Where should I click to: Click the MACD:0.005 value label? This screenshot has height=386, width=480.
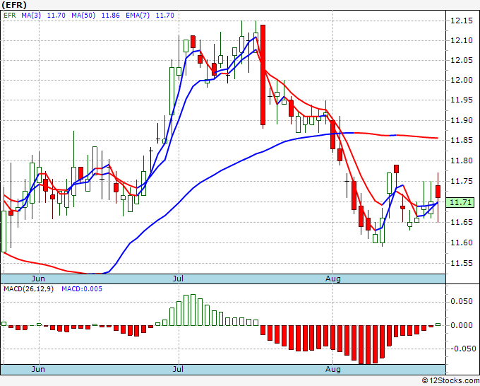[82, 289]
